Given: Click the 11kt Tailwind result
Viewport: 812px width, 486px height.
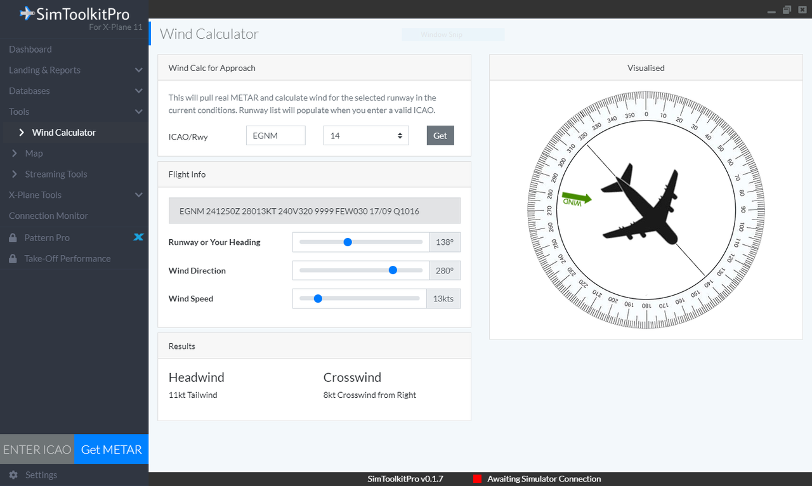Looking at the screenshot, I should 193,395.
